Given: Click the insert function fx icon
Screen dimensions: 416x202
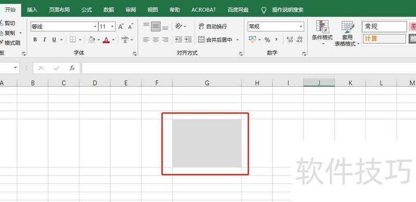Looking at the screenshot, I should [x=72, y=68].
